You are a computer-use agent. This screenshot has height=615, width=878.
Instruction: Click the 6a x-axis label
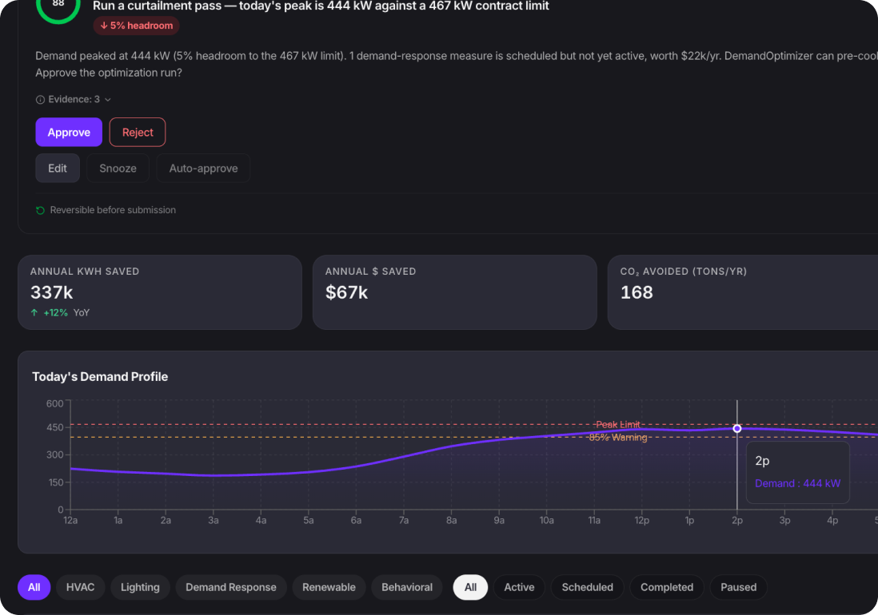coord(356,521)
